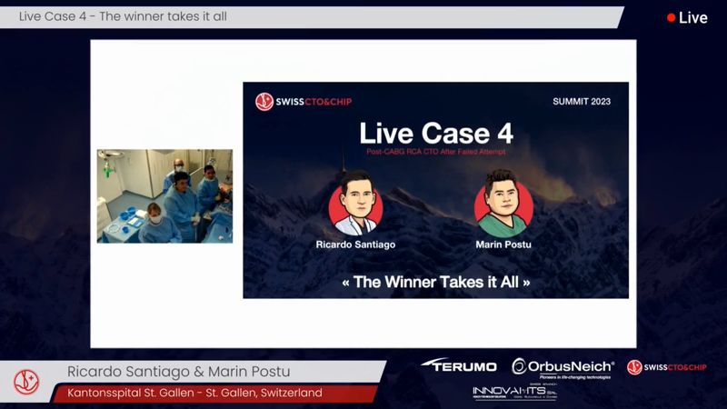
Task: Click the "Ricardo Santiago" name under the avatar
Action: [x=355, y=244]
